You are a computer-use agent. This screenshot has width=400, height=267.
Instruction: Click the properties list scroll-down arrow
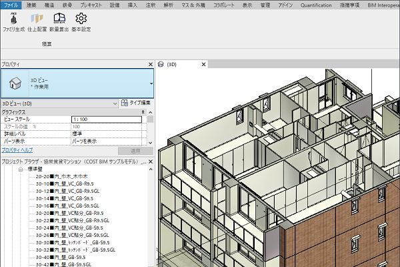[x=151, y=143]
